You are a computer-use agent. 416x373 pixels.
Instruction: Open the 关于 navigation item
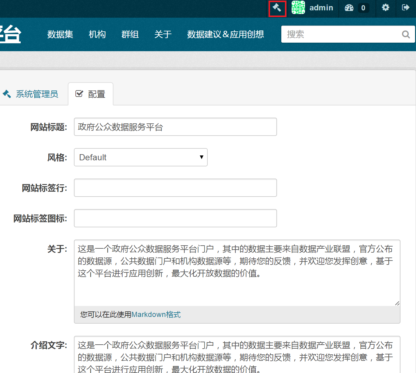click(x=163, y=34)
